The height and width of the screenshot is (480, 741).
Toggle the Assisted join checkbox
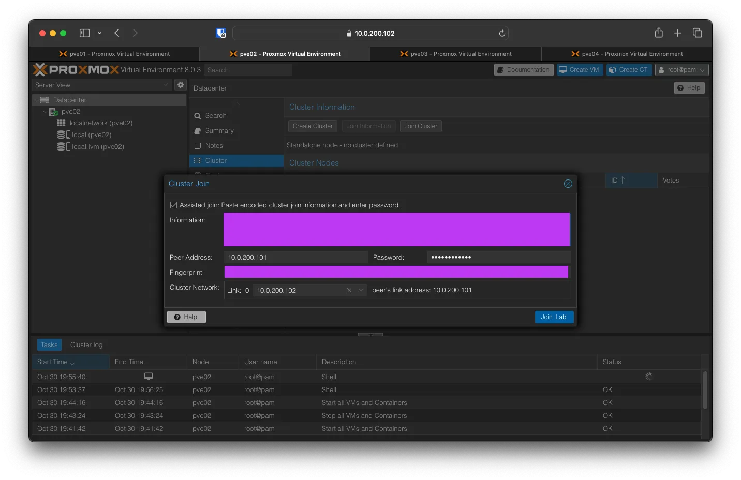tap(174, 205)
